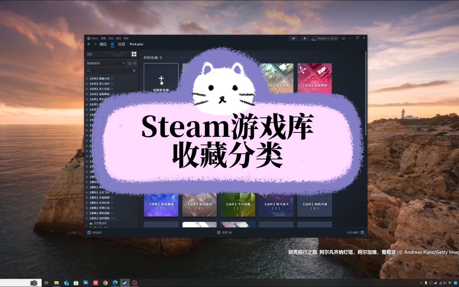Go forward with the Steam forward arrow
This screenshot has width=459, height=287.
tap(95, 44)
